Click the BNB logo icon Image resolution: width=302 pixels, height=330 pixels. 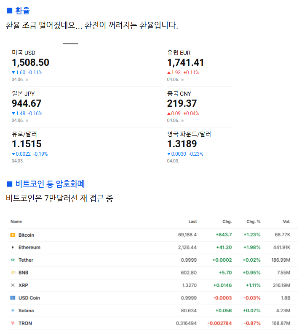(13, 273)
